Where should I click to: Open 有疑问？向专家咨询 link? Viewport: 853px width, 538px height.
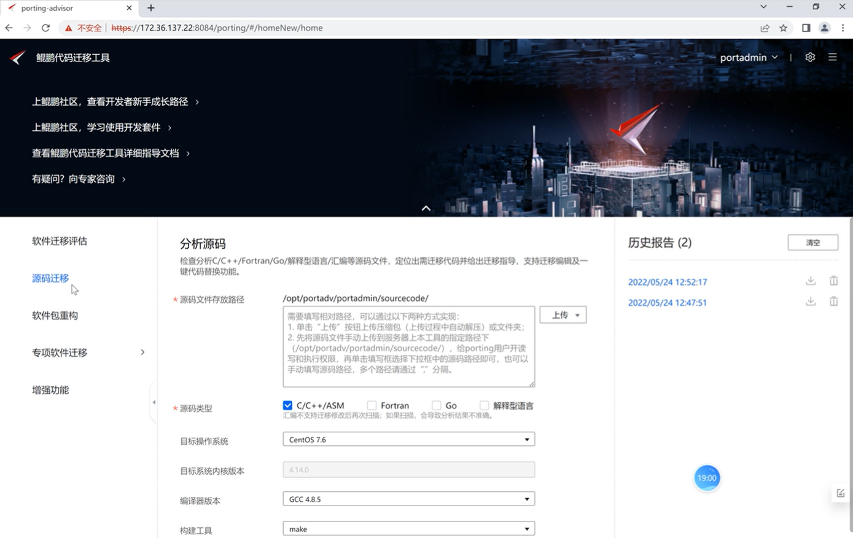pyautogui.click(x=73, y=179)
